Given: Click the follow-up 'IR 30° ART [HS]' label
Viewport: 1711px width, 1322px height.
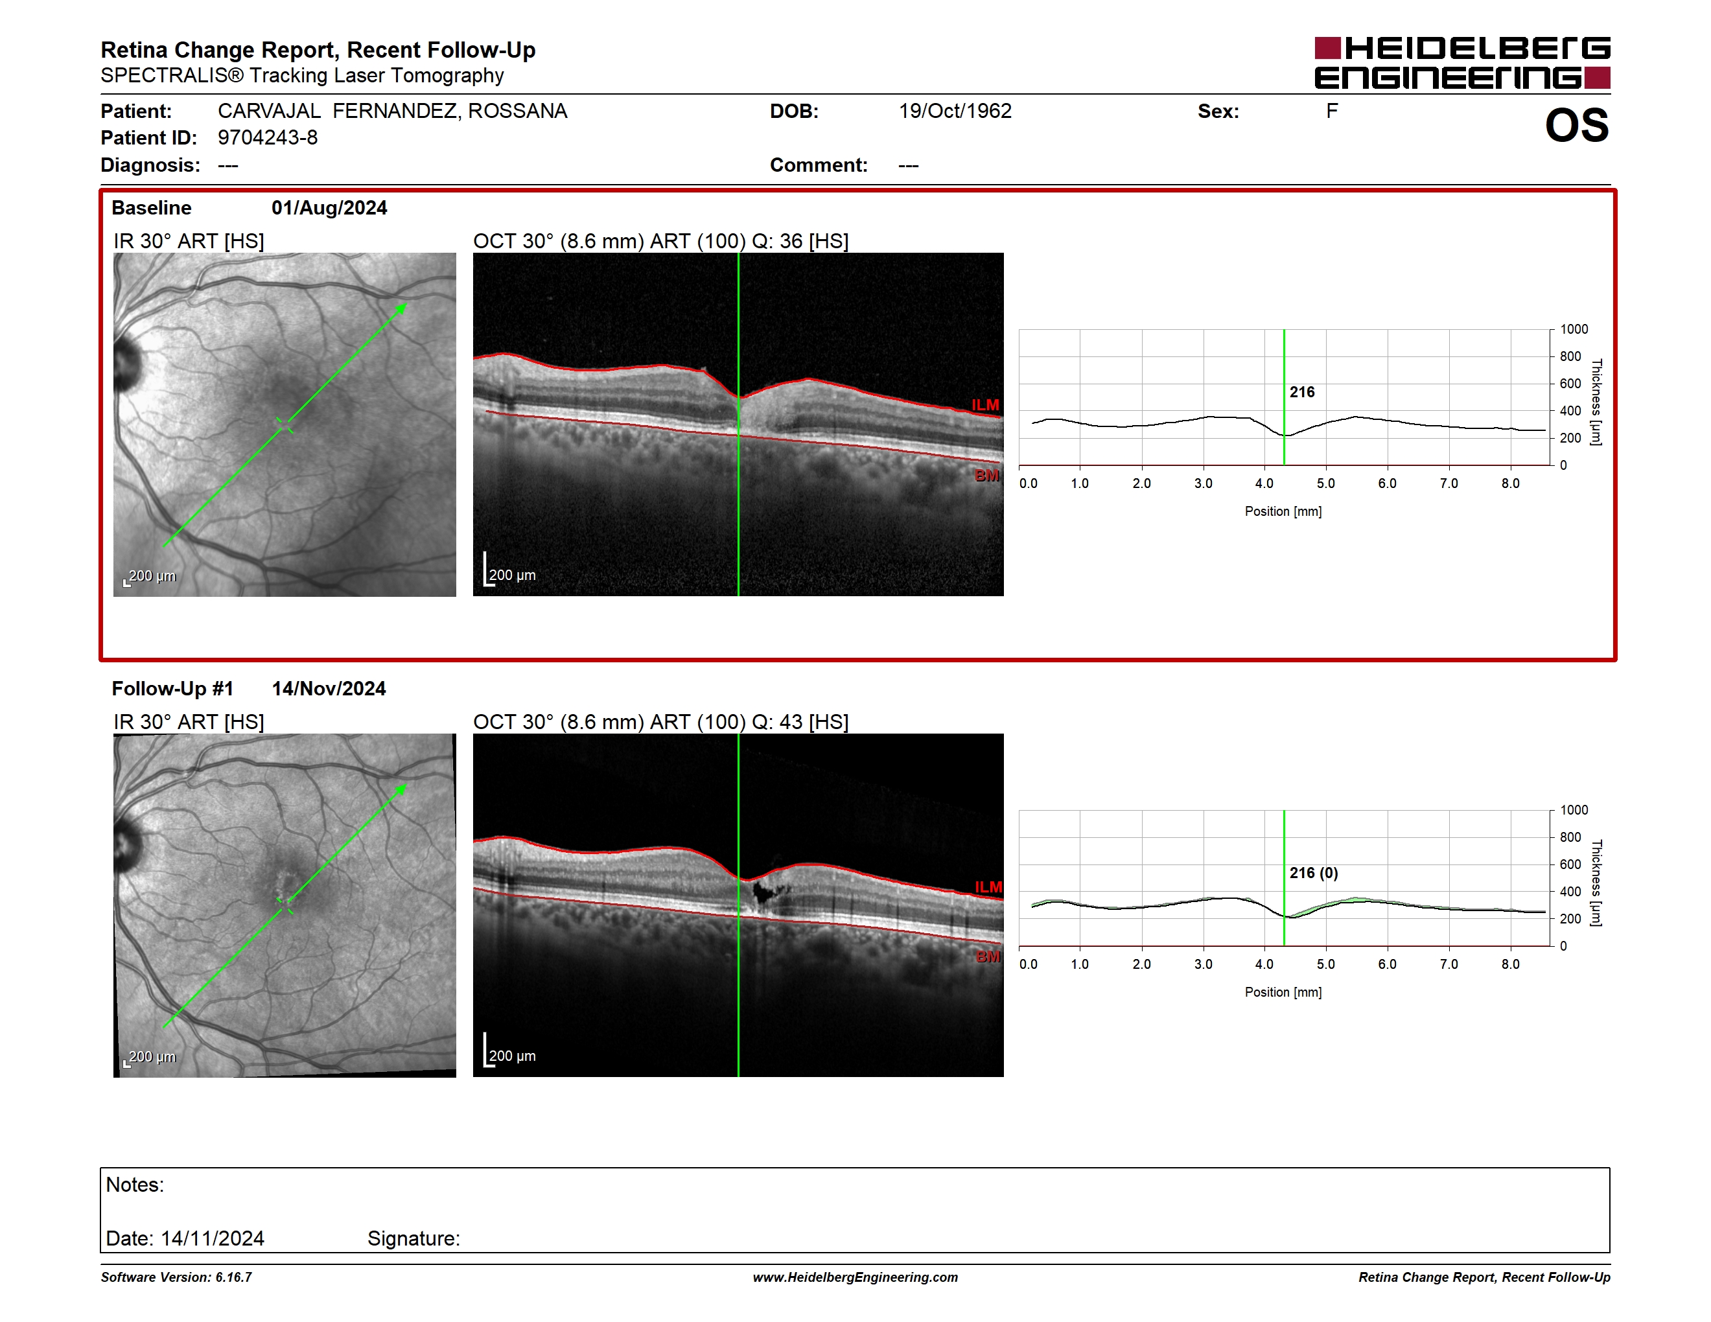Looking at the screenshot, I should [189, 722].
